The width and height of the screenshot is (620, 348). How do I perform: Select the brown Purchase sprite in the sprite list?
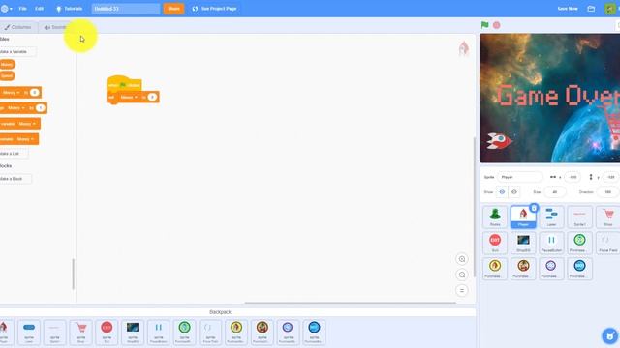pos(523,269)
